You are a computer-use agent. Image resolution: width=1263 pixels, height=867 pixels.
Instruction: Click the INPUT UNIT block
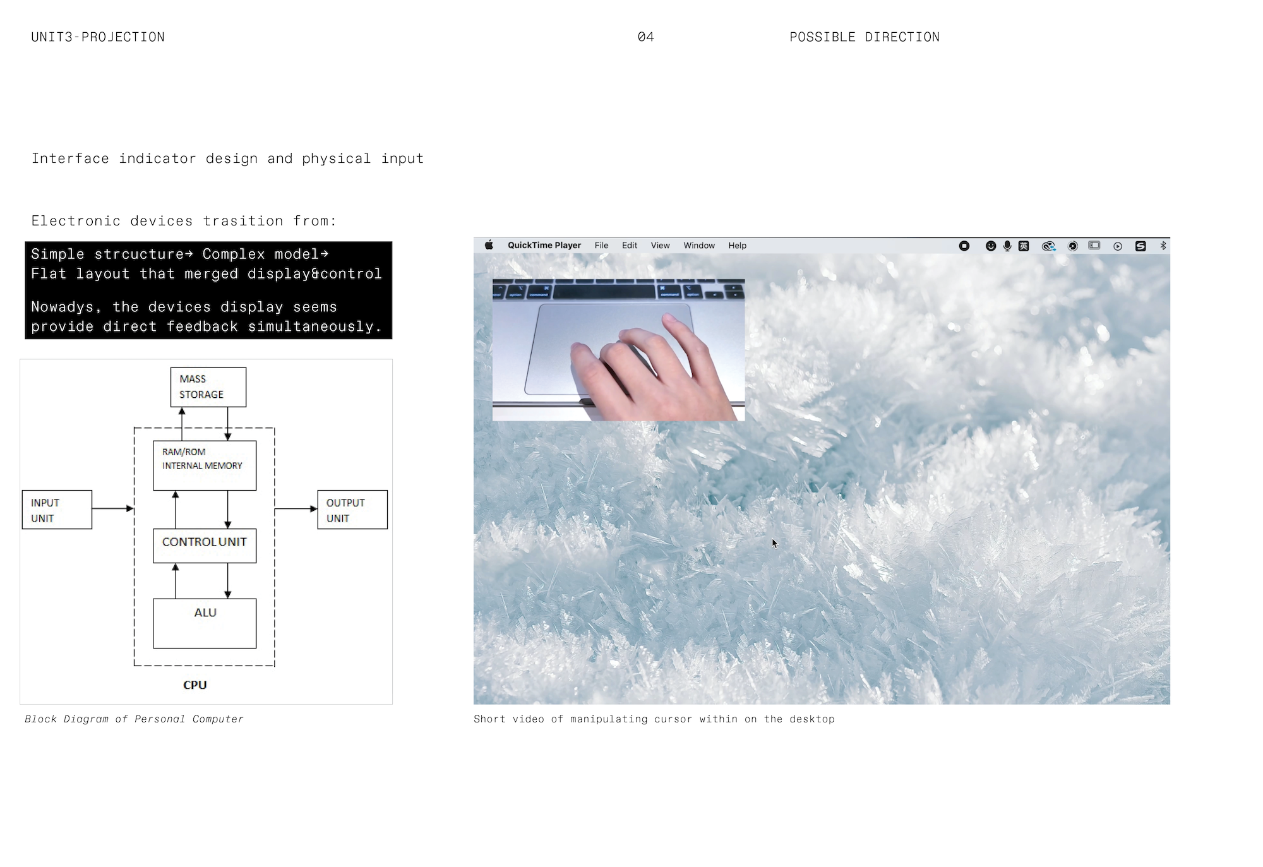coord(57,510)
